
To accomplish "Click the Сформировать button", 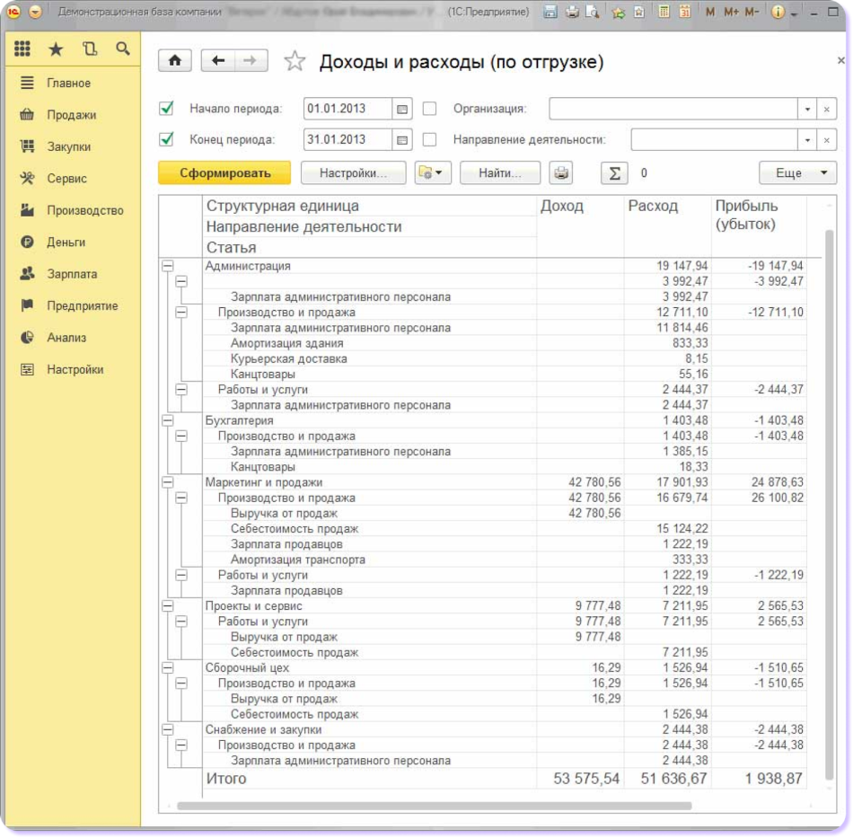I will tap(224, 173).
